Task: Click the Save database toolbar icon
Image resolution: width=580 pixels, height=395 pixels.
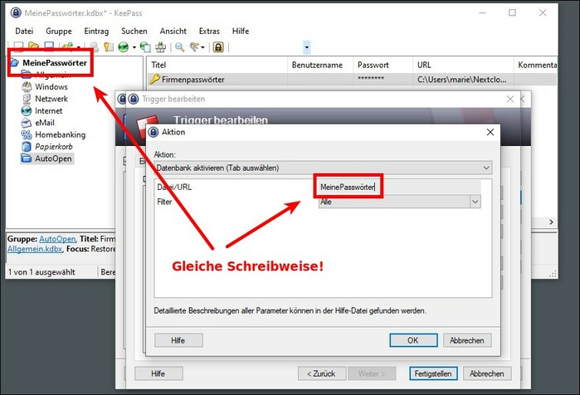Action: coord(49,47)
